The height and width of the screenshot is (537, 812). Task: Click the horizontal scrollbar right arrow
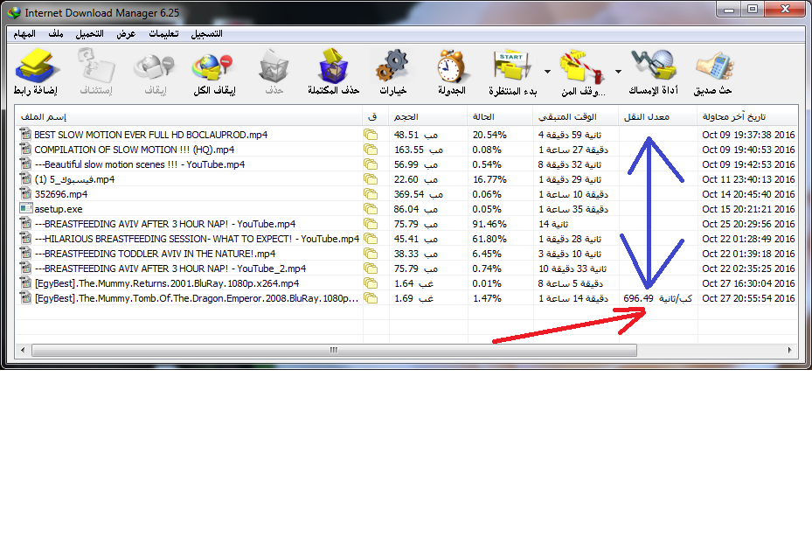click(x=790, y=350)
